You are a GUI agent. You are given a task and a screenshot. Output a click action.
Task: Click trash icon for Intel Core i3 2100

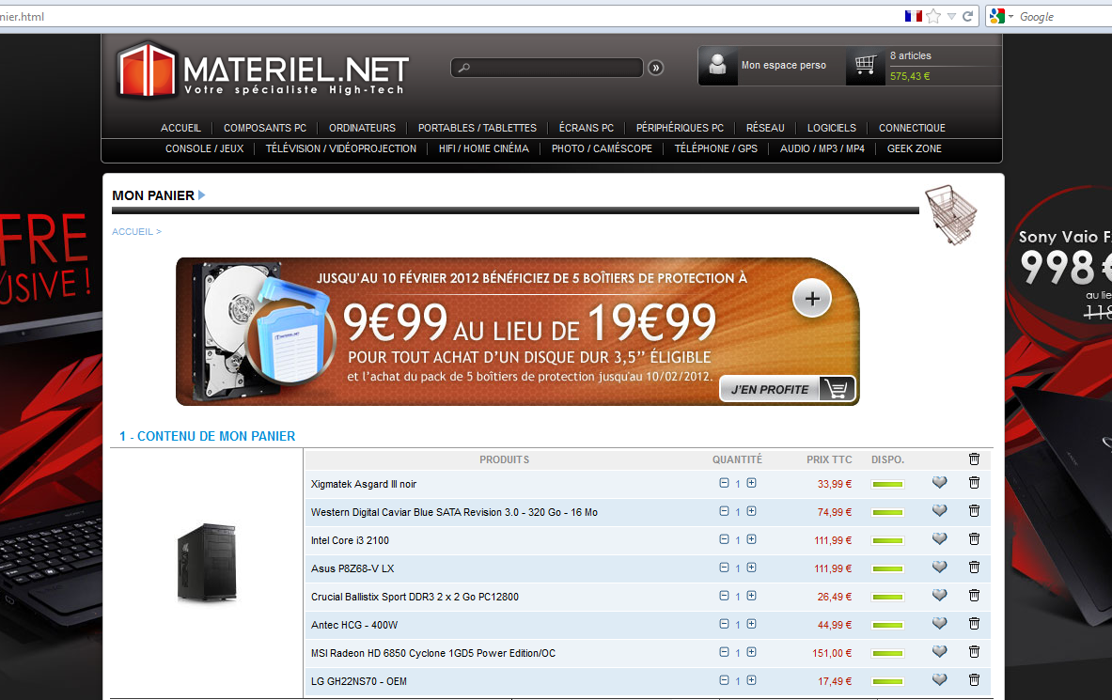click(x=974, y=539)
